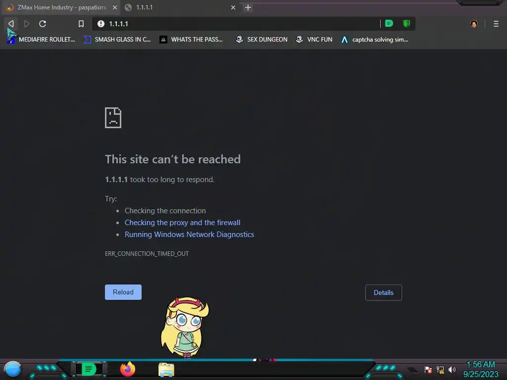Go back using the back arrow
Viewport: 507px width, 380px height.
pyautogui.click(x=11, y=24)
